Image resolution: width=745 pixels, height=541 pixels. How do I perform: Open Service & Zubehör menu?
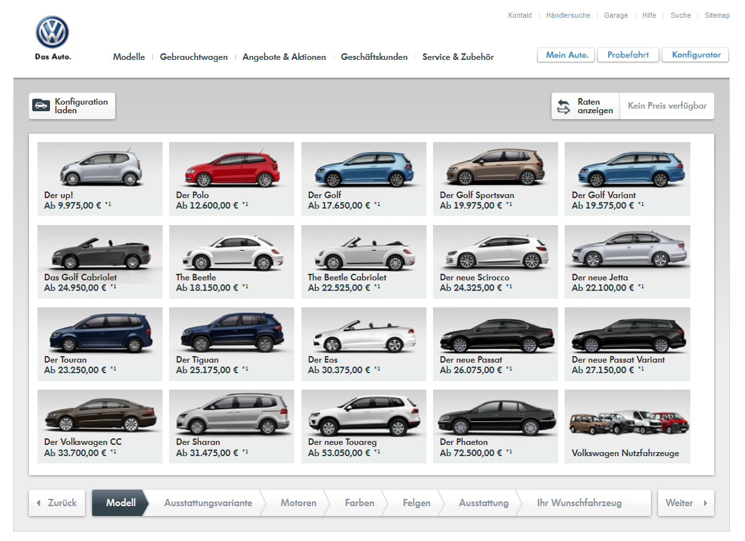click(x=457, y=57)
